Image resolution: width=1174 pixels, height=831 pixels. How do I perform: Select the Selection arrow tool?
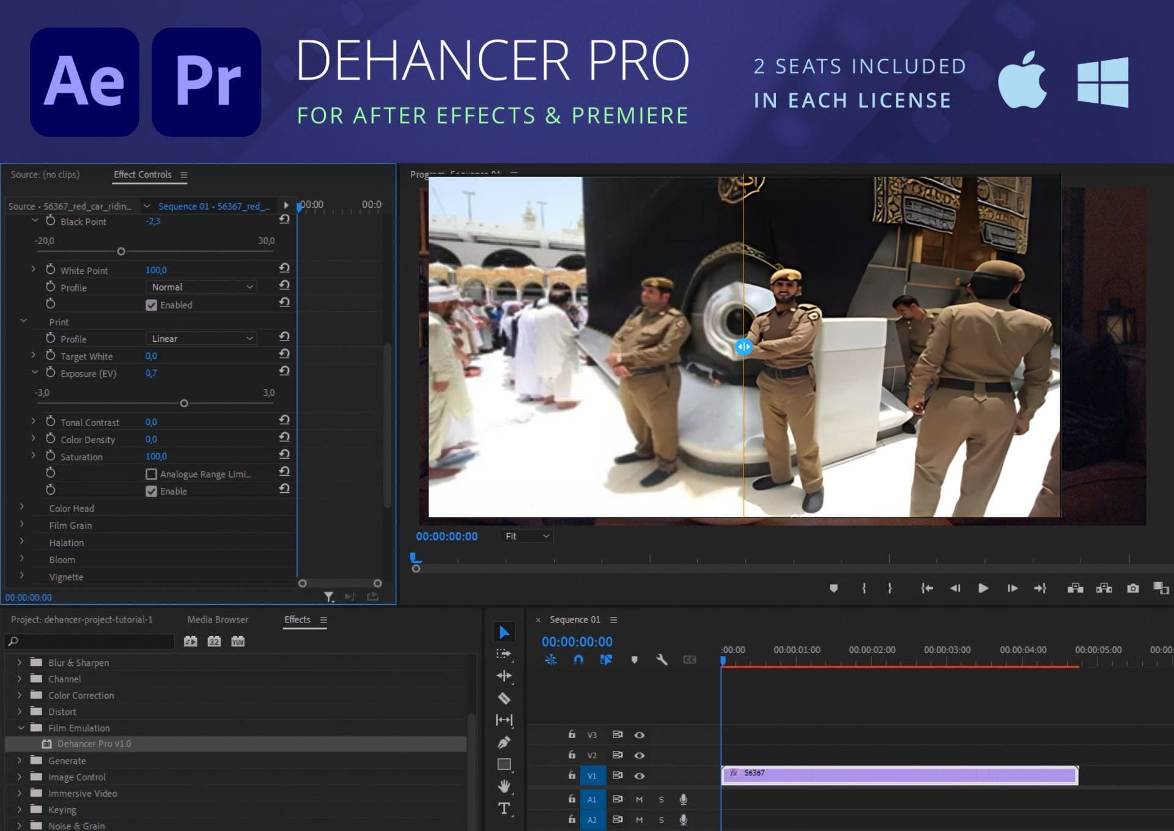point(504,632)
